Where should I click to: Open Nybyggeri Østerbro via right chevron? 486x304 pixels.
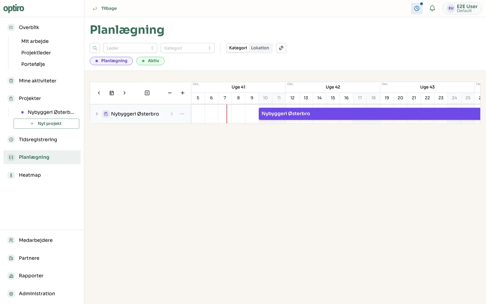point(171,114)
